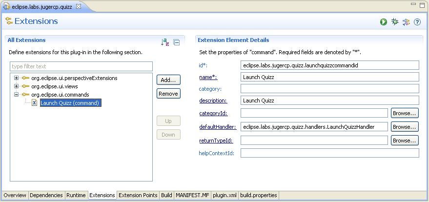Click into the helpContextId field
Screen dimensions: 429x202
pyautogui.click(x=329, y=153)
